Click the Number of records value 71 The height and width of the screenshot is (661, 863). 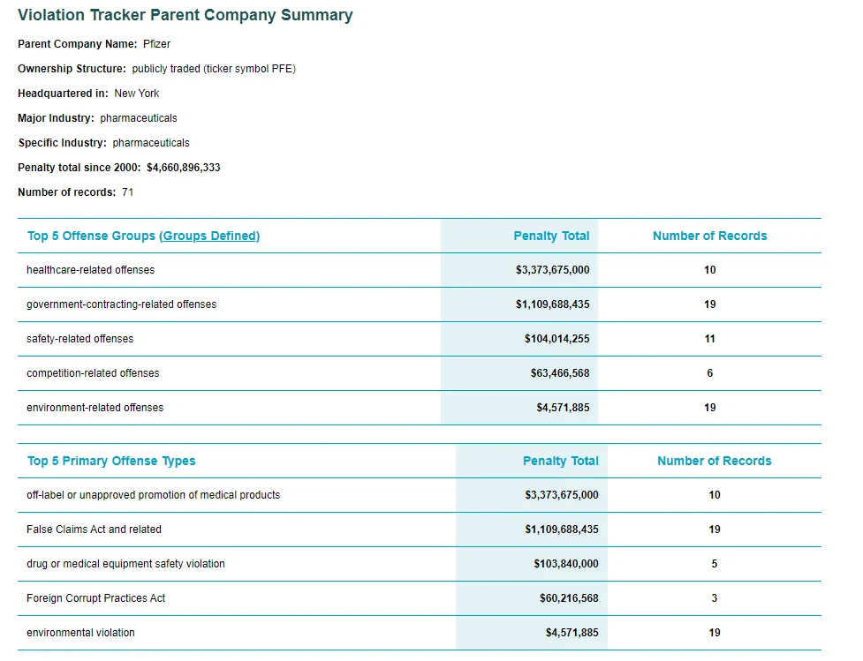tap(128, 192)
